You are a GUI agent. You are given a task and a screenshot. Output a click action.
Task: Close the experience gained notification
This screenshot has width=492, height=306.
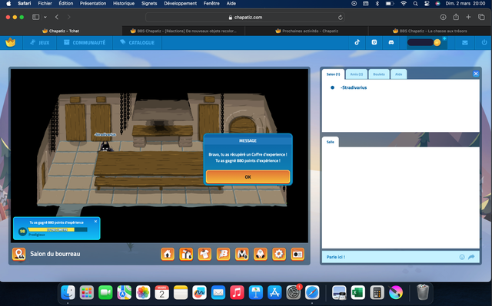[x=95, y=221]
